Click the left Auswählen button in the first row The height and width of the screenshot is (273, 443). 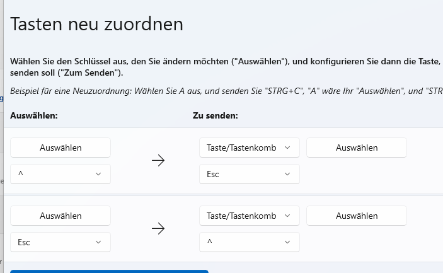[60, 148]
